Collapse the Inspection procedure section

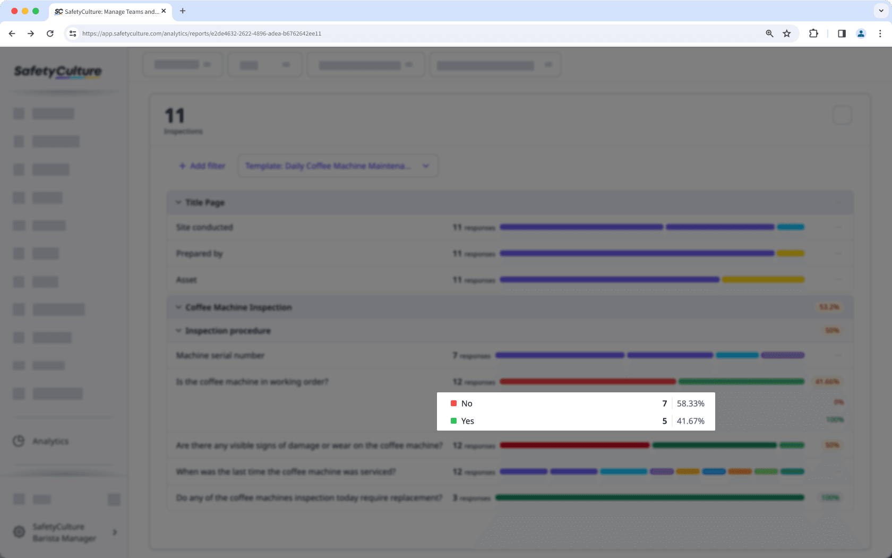(178, 330)
